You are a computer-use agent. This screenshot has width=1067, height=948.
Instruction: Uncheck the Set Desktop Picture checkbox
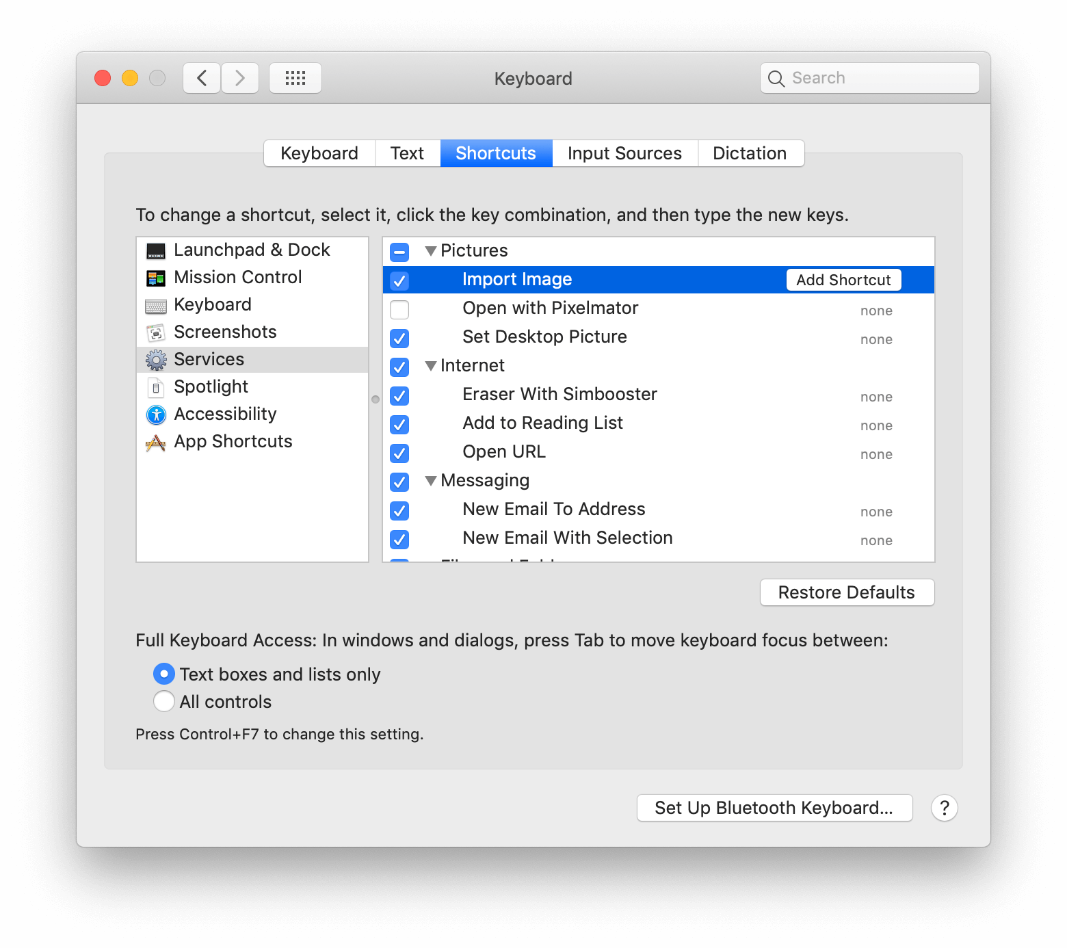tap(399, 338)
